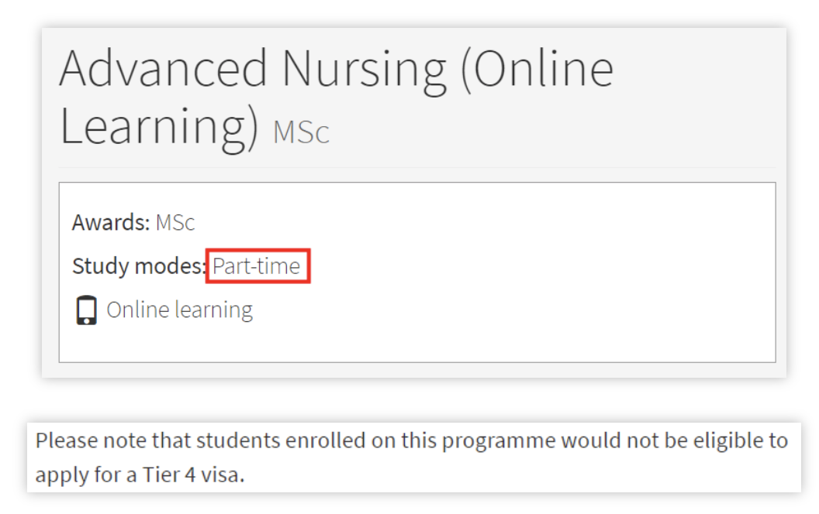Viewport: 819px width, 514px height.
Task: Click the "Awards:" label
Action: point(111,223)
